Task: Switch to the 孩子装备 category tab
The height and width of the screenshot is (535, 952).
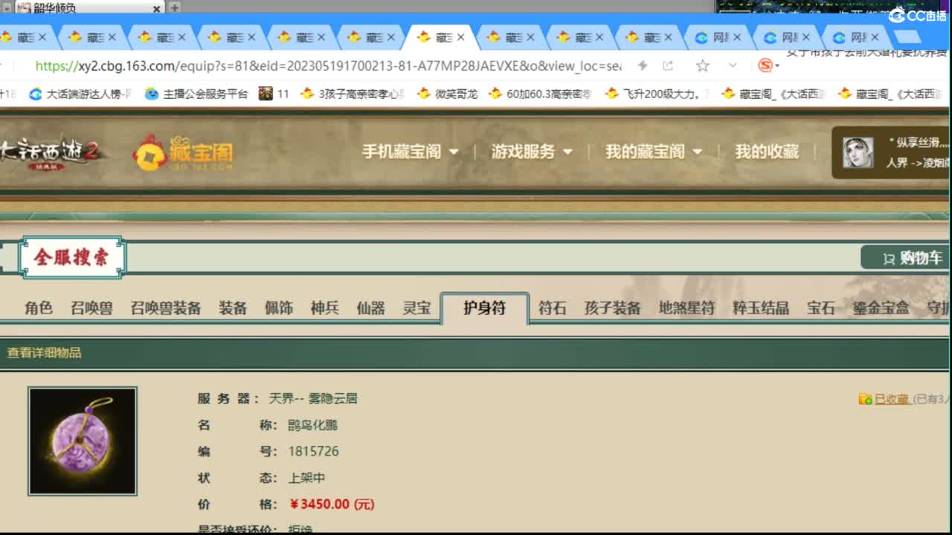Action: [612, 308]
